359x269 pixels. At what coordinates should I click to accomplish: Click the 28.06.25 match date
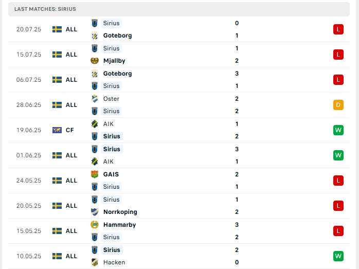[x=29, y=105]
